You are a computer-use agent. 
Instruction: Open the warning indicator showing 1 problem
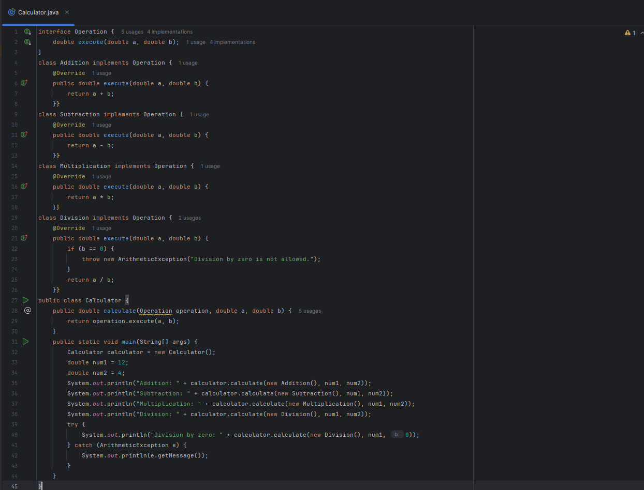click(x=630, y=33)
